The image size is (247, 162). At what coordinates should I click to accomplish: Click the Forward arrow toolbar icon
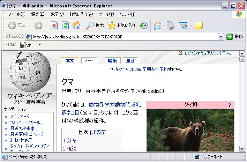[38, 25]
